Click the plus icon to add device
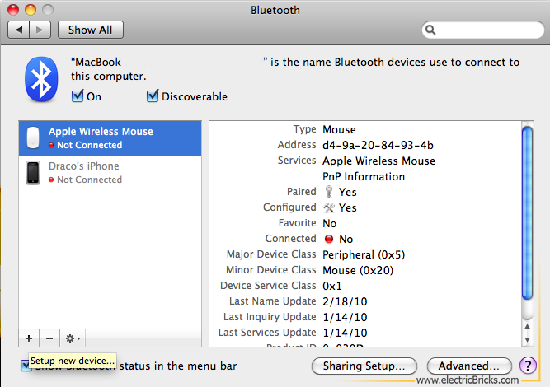 point(29,338)
